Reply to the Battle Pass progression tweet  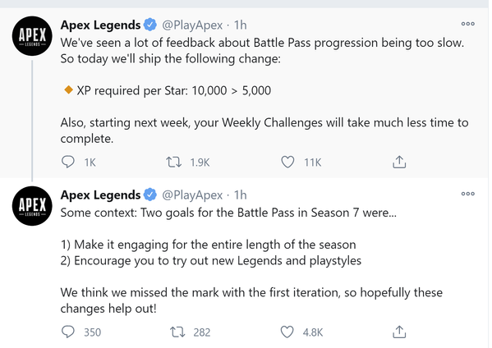[x=68, y=162]
